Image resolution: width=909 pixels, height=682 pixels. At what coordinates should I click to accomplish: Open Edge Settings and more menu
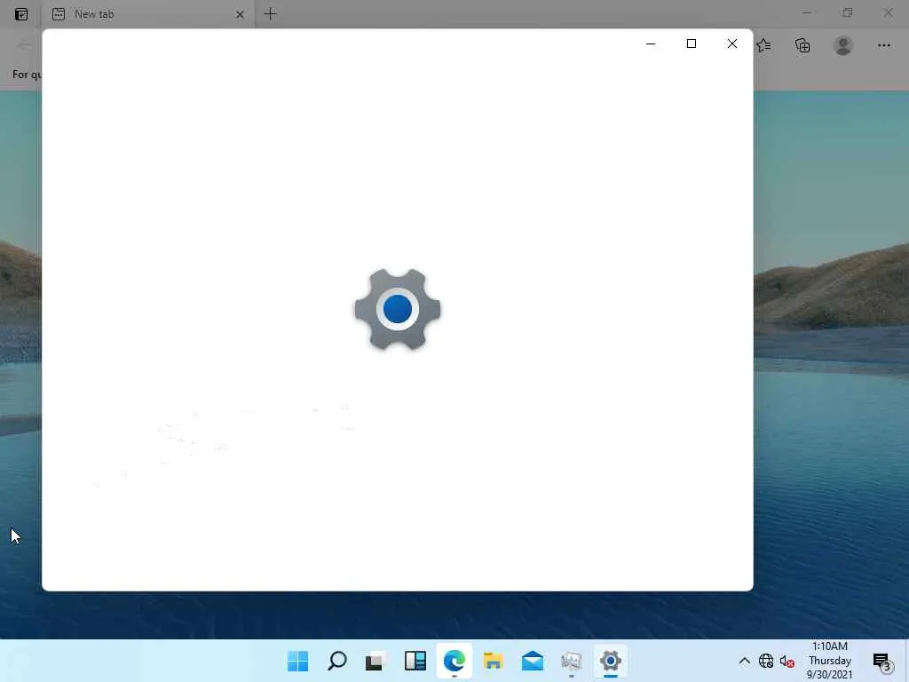click(883, 45)
